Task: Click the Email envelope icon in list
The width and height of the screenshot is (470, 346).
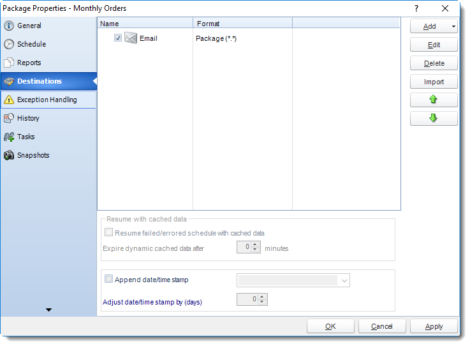Action: pos(131,38)
